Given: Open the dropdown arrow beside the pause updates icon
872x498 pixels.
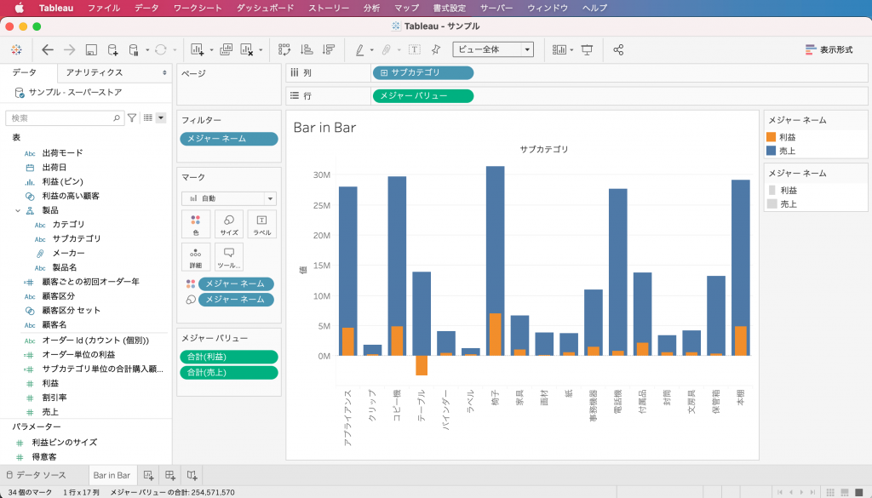Looking at the screenshot, I should [x=147, y=50].
